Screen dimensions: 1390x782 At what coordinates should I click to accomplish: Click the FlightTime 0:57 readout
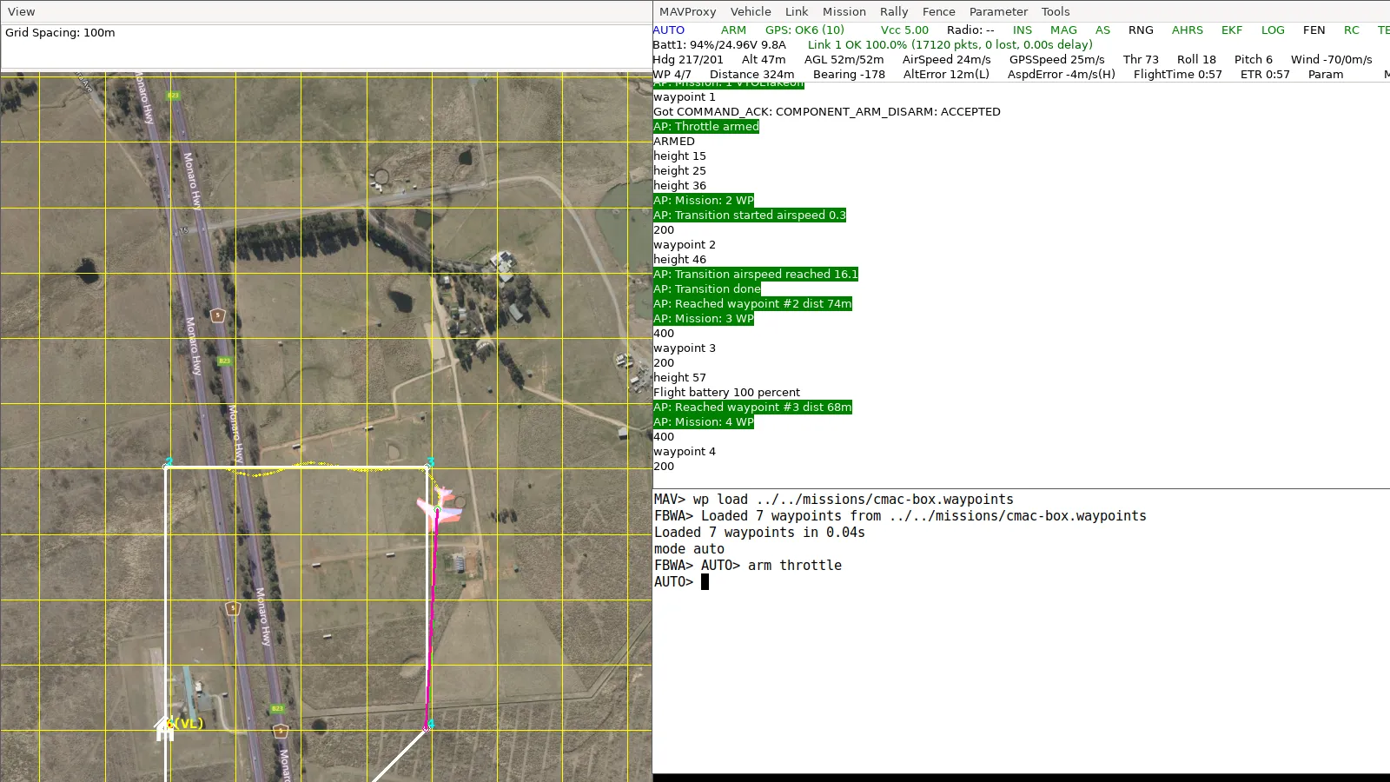[1177, 74]
